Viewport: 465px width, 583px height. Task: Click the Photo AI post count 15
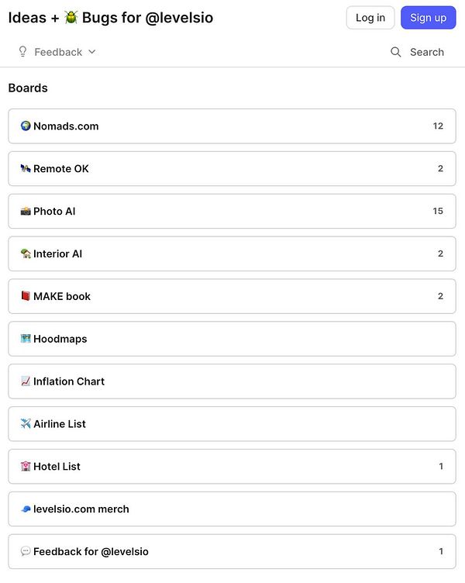tap(438, 212)
